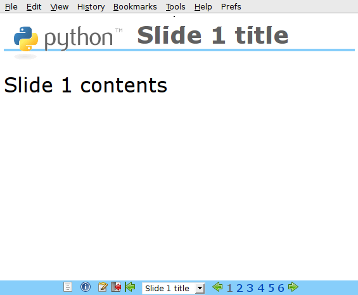
Task: Jump to slide 4 link
Action: (x=260, y=288)
